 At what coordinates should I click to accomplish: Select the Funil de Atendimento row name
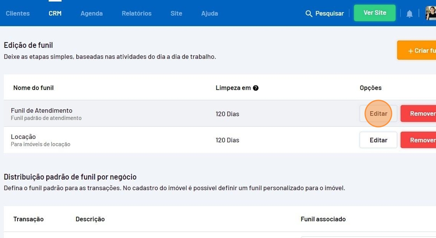[42, 110]
